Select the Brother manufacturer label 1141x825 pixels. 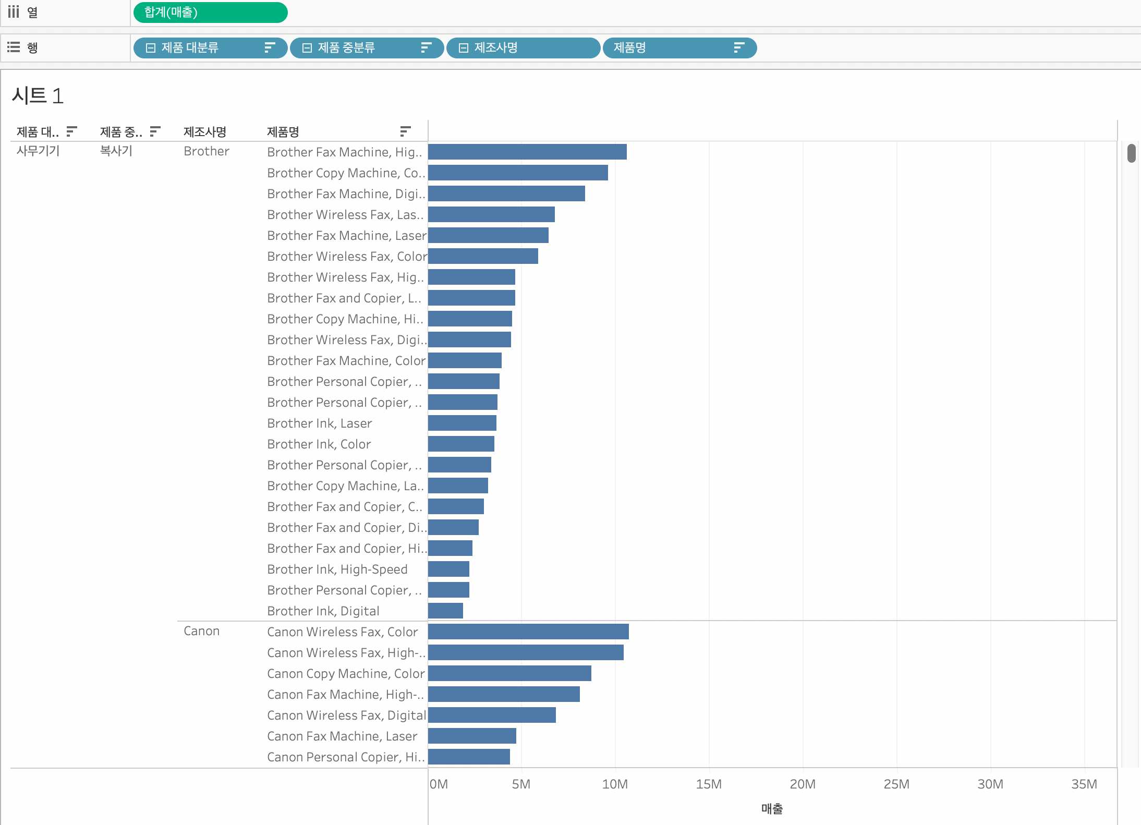(207, 151)
